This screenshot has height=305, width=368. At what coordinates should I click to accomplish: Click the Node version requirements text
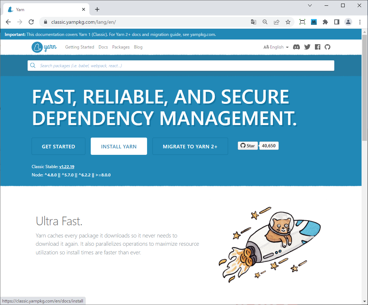click(x=71, y=175)
